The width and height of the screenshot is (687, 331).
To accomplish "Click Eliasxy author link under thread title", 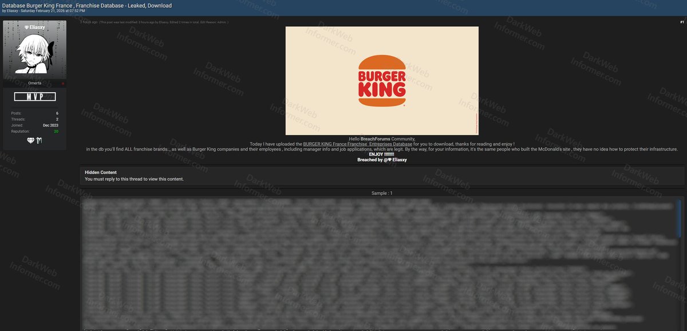I will [x=12, y=10].
